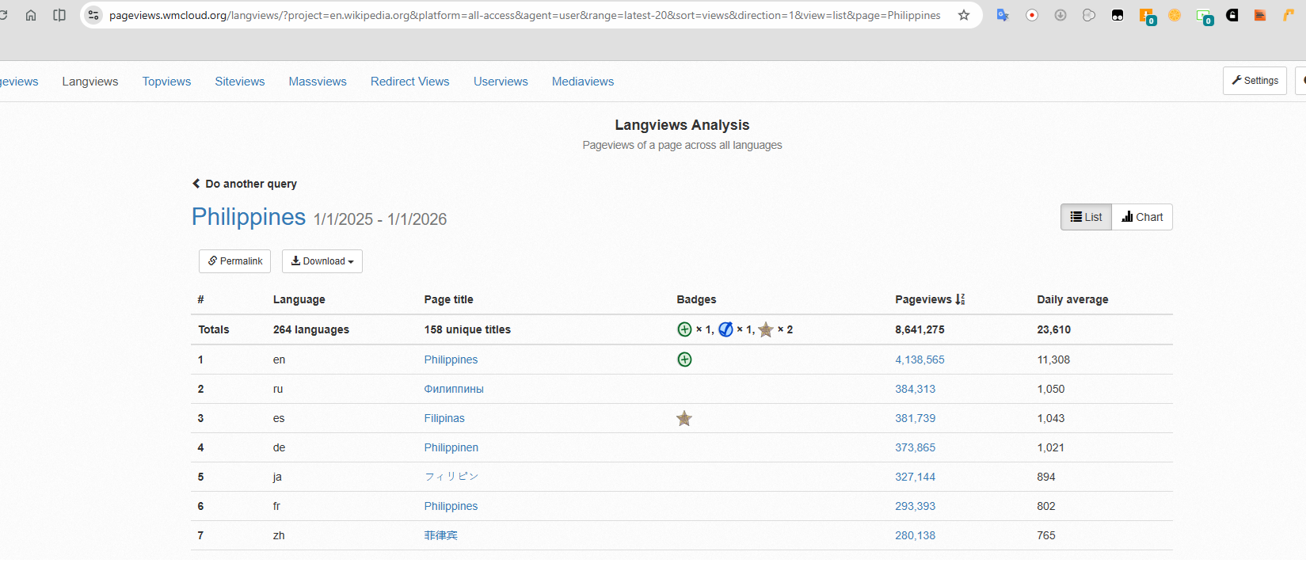Toggle the browser split view icon
This screenshot has height=563, width=1306.
coord(59,15)
